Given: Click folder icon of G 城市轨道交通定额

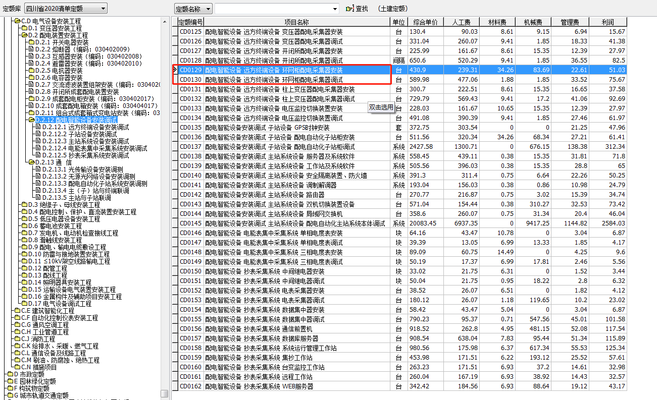Looking at the screenshot, I should click(10, 395).
